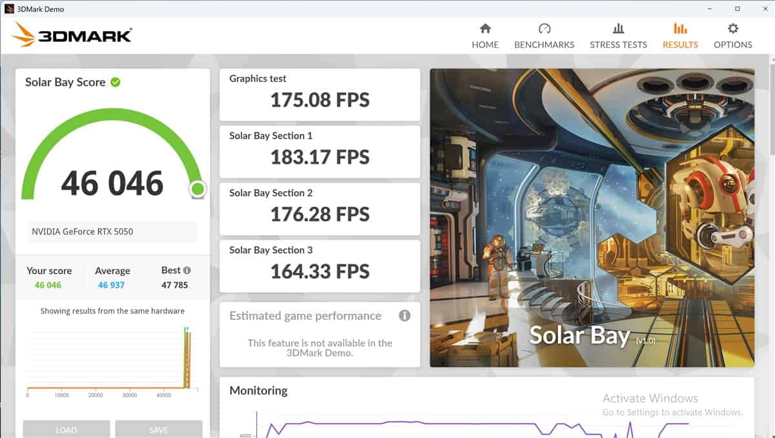Switch to the STRESS TESTS tab label

click(x=618, y=45)
